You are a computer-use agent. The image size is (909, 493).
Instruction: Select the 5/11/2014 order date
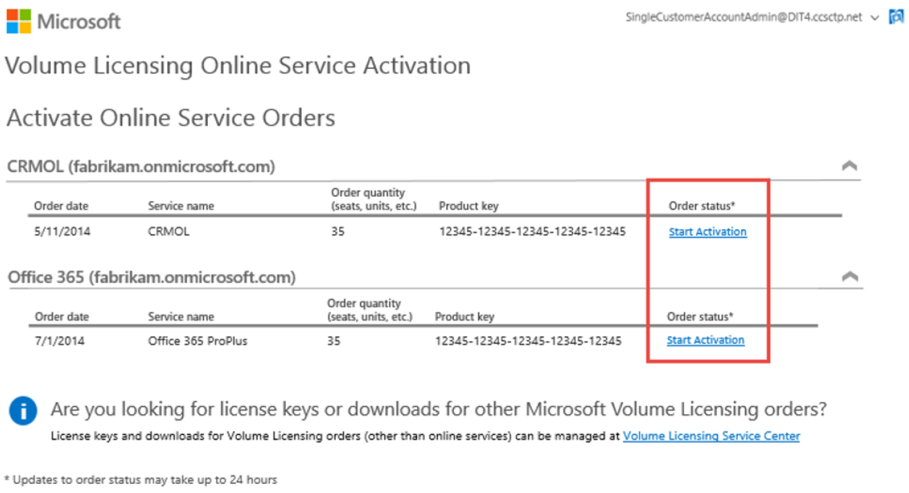click(x=62, y=232)
